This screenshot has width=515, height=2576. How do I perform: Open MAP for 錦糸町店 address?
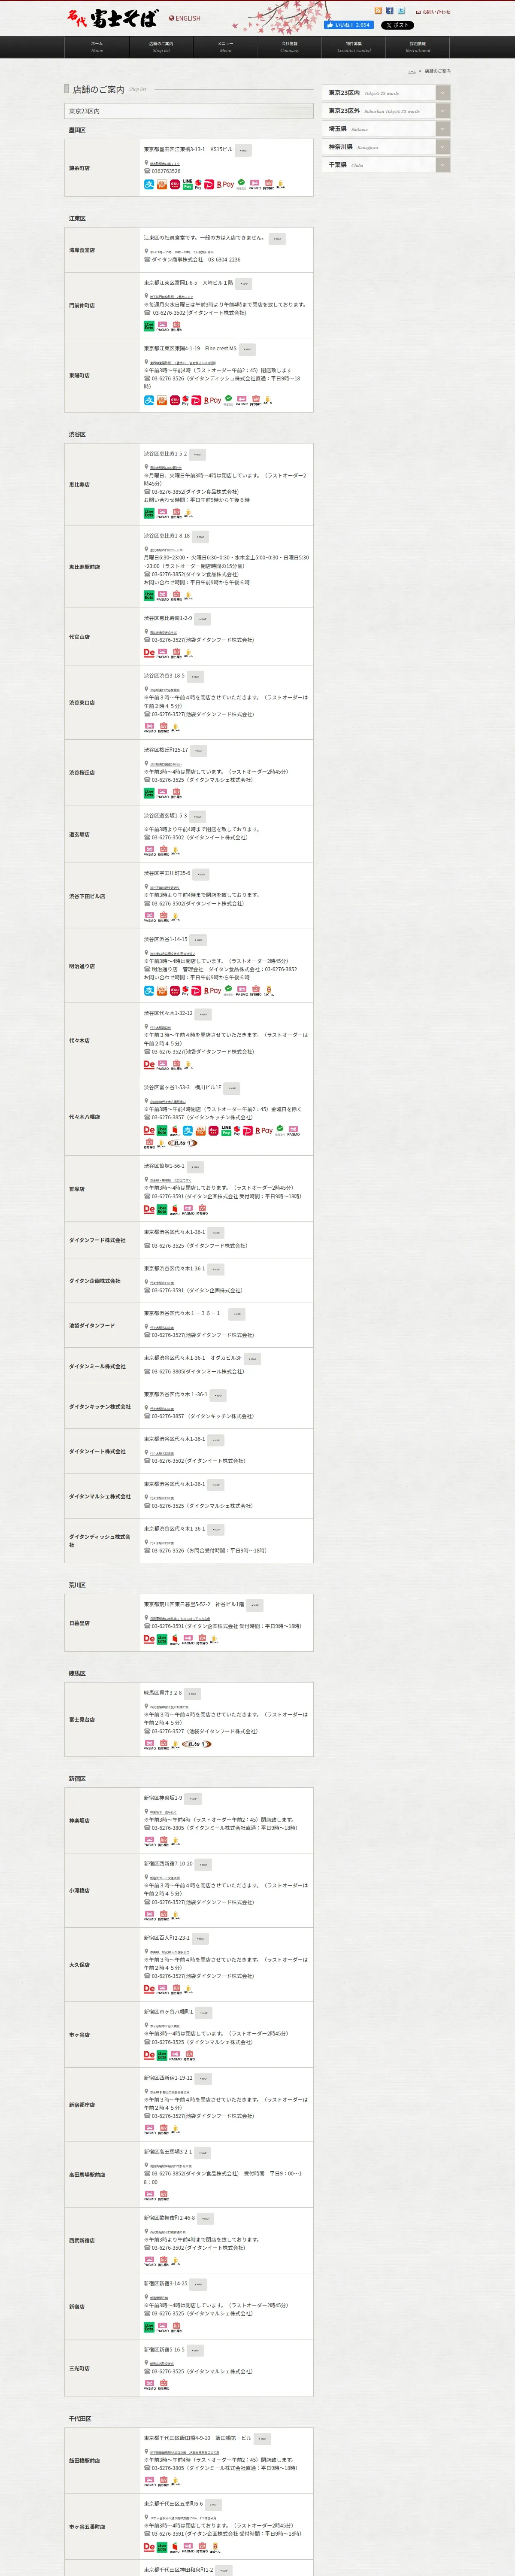243,151
